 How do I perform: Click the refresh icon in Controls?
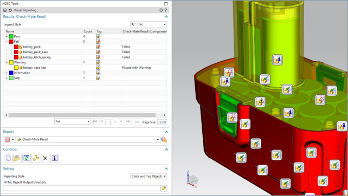click(x=27, y=158)
